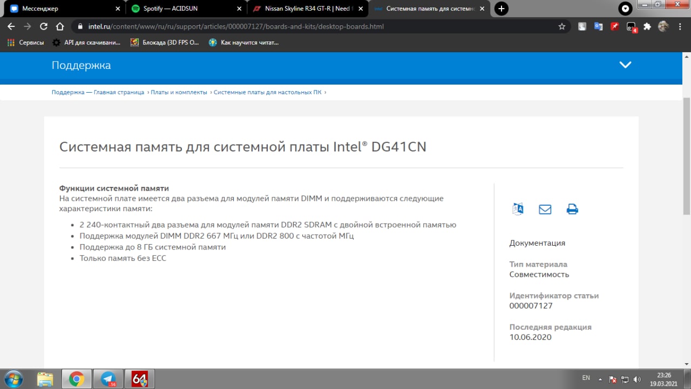Expand the Поддержка blue header chevron
691x389 pixels.
click(625, 65)
